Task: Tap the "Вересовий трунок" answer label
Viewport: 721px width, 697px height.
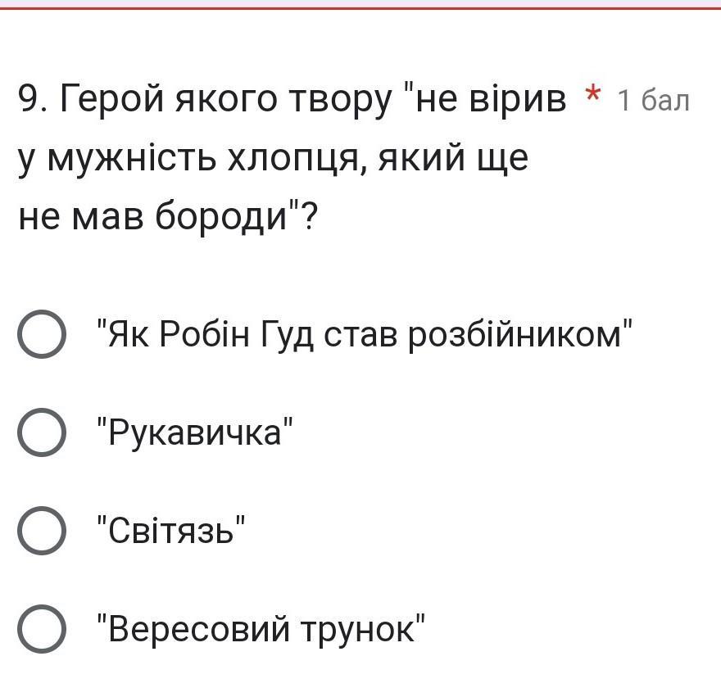Action: [x=261, y=629]
